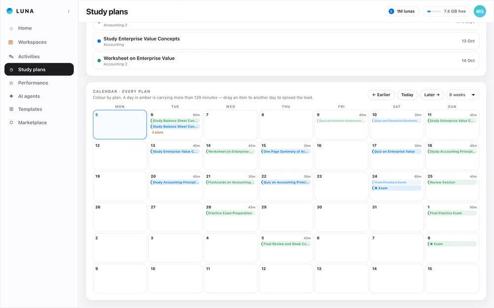Viewport: 494px width, 308px height.
Task: Click Study Accounting Principles item on Sunday 18
Action: point(452,151)
